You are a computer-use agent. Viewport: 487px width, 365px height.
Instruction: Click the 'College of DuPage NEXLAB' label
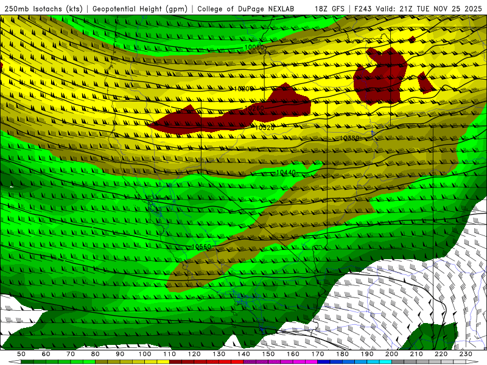click(245, 9)
